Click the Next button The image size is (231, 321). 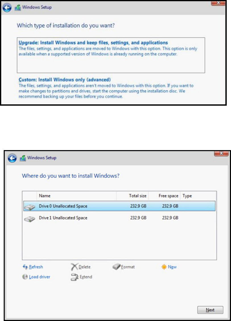pos(210,310)
